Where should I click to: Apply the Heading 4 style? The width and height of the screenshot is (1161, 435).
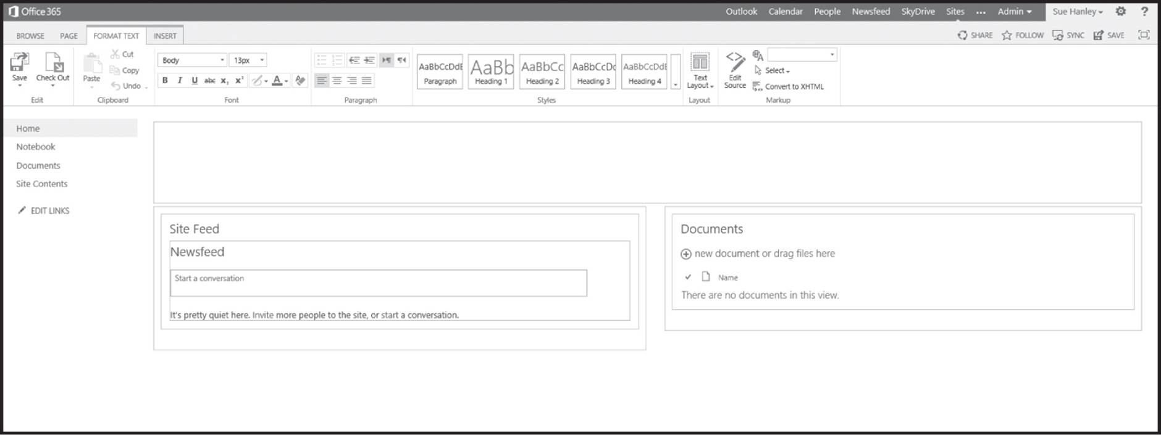tap(645, 72)
